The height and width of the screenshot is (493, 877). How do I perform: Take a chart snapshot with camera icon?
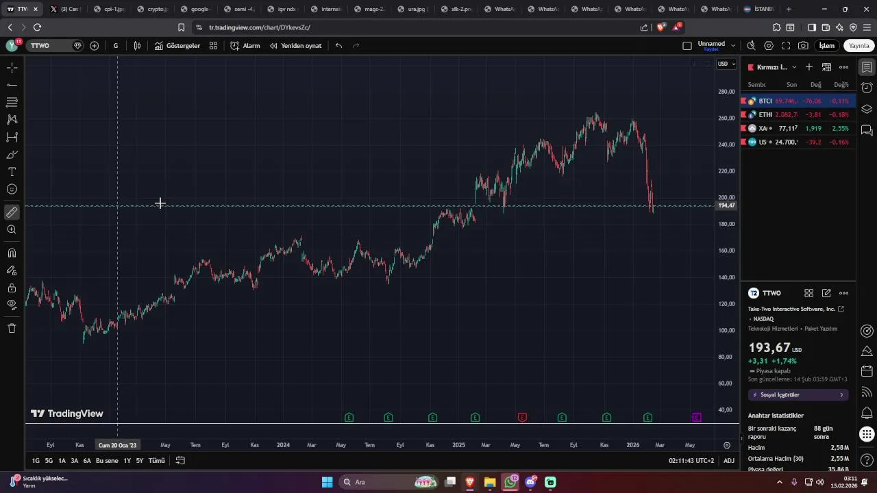pyautogui.click(x=803, y=46)
